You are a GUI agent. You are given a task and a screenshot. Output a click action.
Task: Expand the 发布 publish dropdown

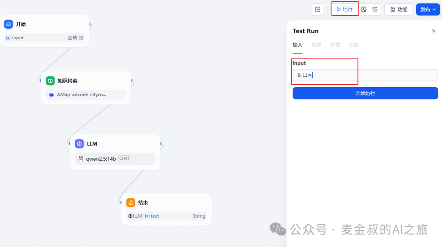(428, 9)
